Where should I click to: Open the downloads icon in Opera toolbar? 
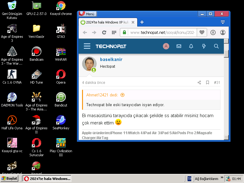tap(213, 32)
